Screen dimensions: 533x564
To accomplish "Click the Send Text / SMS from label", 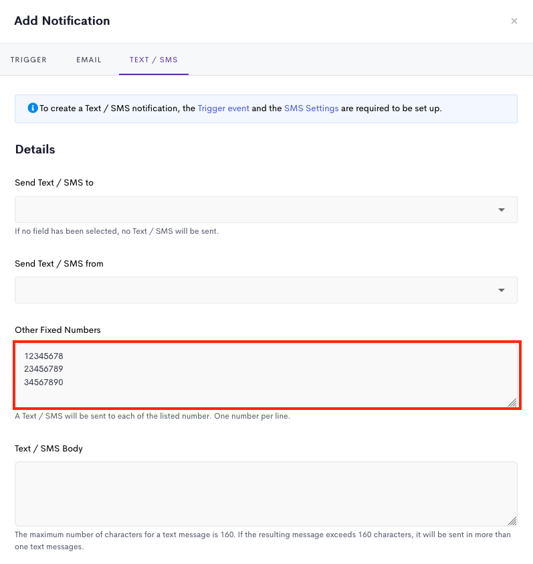I will pyautogui.click(x=59, y=264).
